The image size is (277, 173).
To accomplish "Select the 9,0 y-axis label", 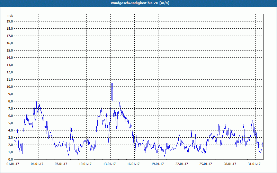I will [10, 94].
